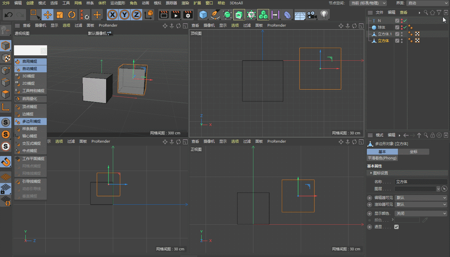
Task: Click the 立方体.1 texture tag swatch
Action: [417, 34]
